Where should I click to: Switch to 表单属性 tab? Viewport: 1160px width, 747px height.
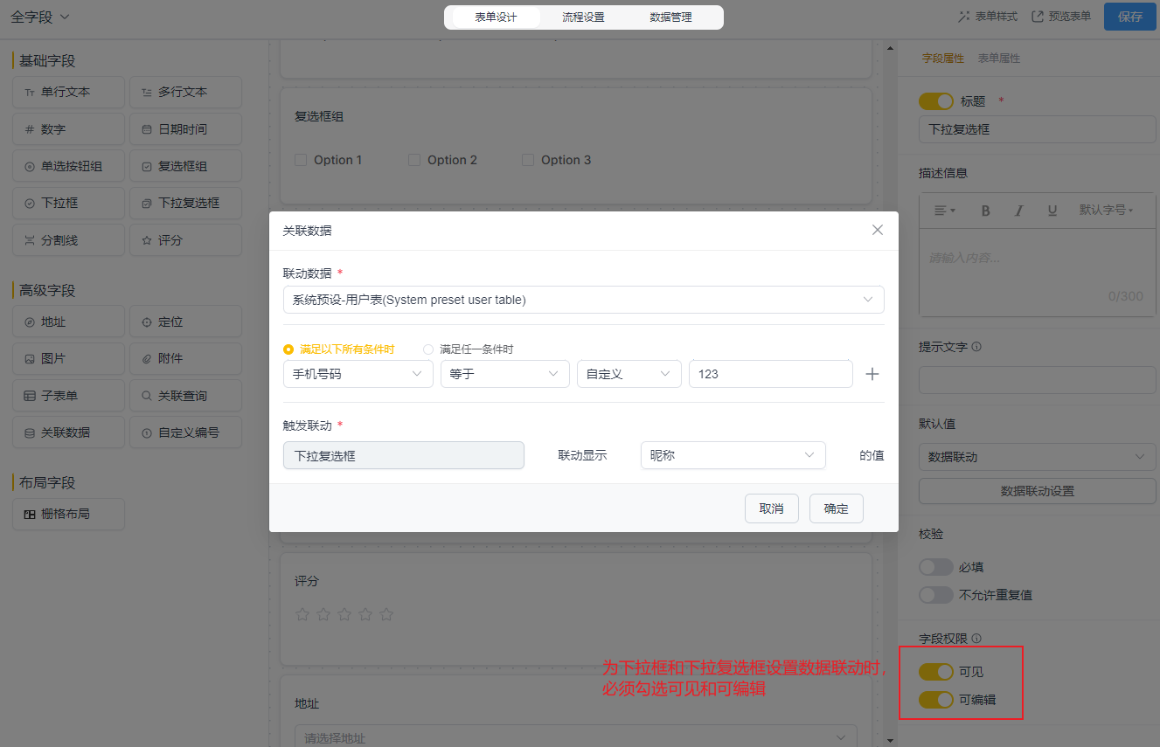[999, 59]
